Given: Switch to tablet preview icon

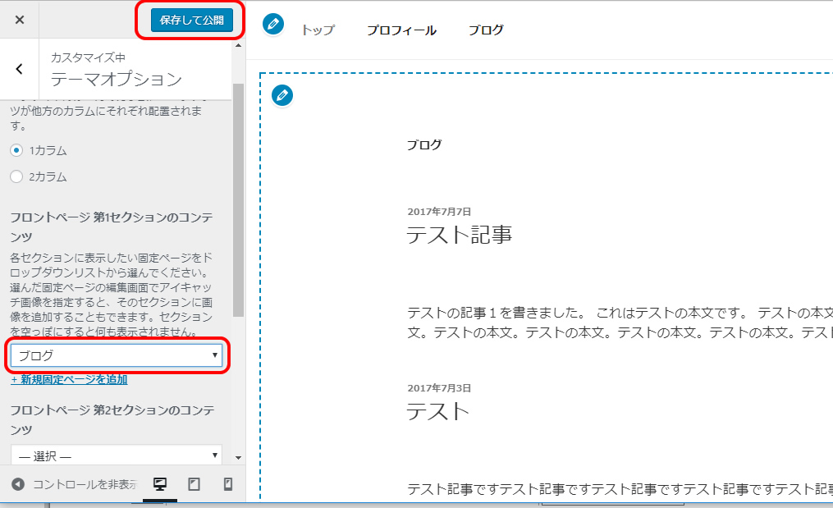Looking at the screenshot, I should point(194,484).
